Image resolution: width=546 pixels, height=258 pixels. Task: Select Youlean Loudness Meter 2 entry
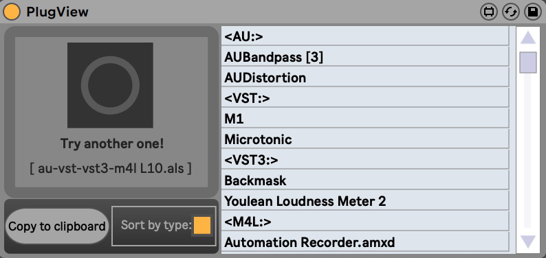click(x=365, y=201)
